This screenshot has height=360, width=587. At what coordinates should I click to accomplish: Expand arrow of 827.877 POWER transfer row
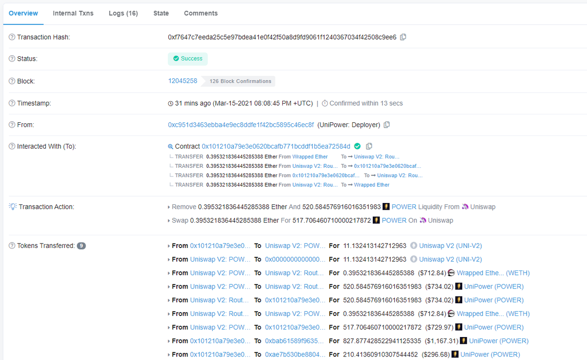tap(169, 341)
